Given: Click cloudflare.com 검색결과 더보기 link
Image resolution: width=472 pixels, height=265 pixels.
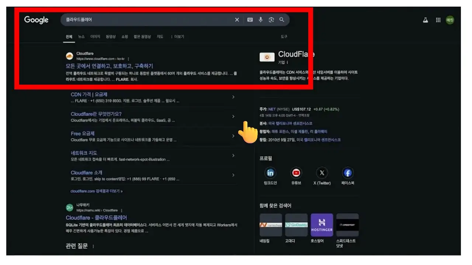Looking at the screenshot, I should pyautogui.click(x=97, y=191).
